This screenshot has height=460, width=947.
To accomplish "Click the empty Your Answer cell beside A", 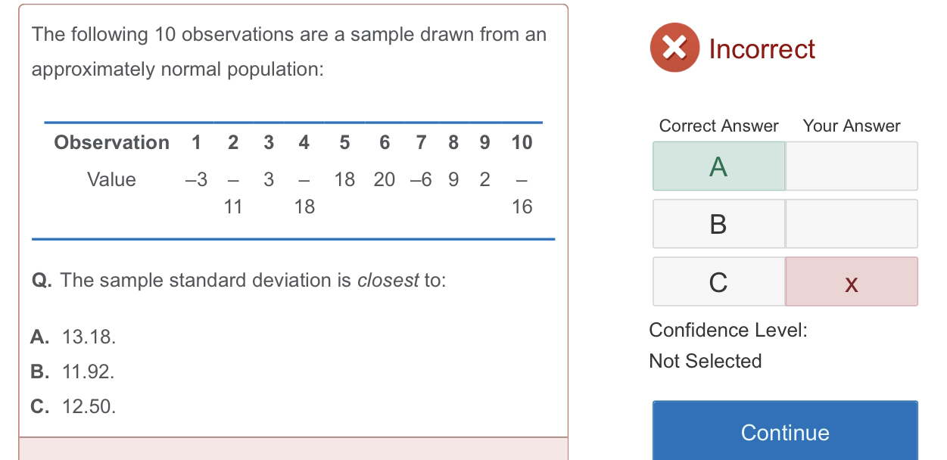I will [x=851, y=166].
